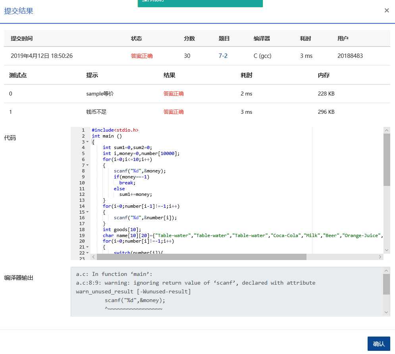This screenshot has height=354, width=395.
Task: Click 答案正确 result for sample等价 row
Action: (x=173, y=94)
